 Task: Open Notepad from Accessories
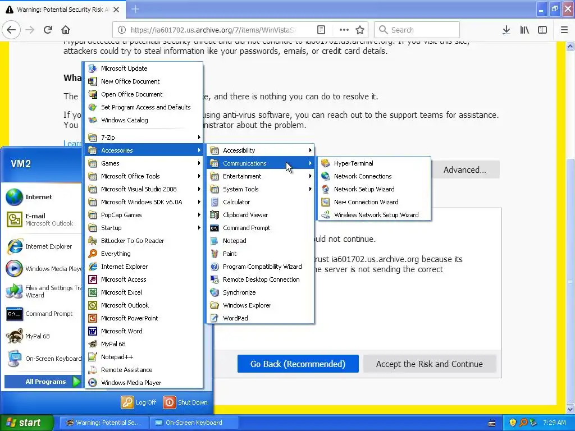(261, 241)
